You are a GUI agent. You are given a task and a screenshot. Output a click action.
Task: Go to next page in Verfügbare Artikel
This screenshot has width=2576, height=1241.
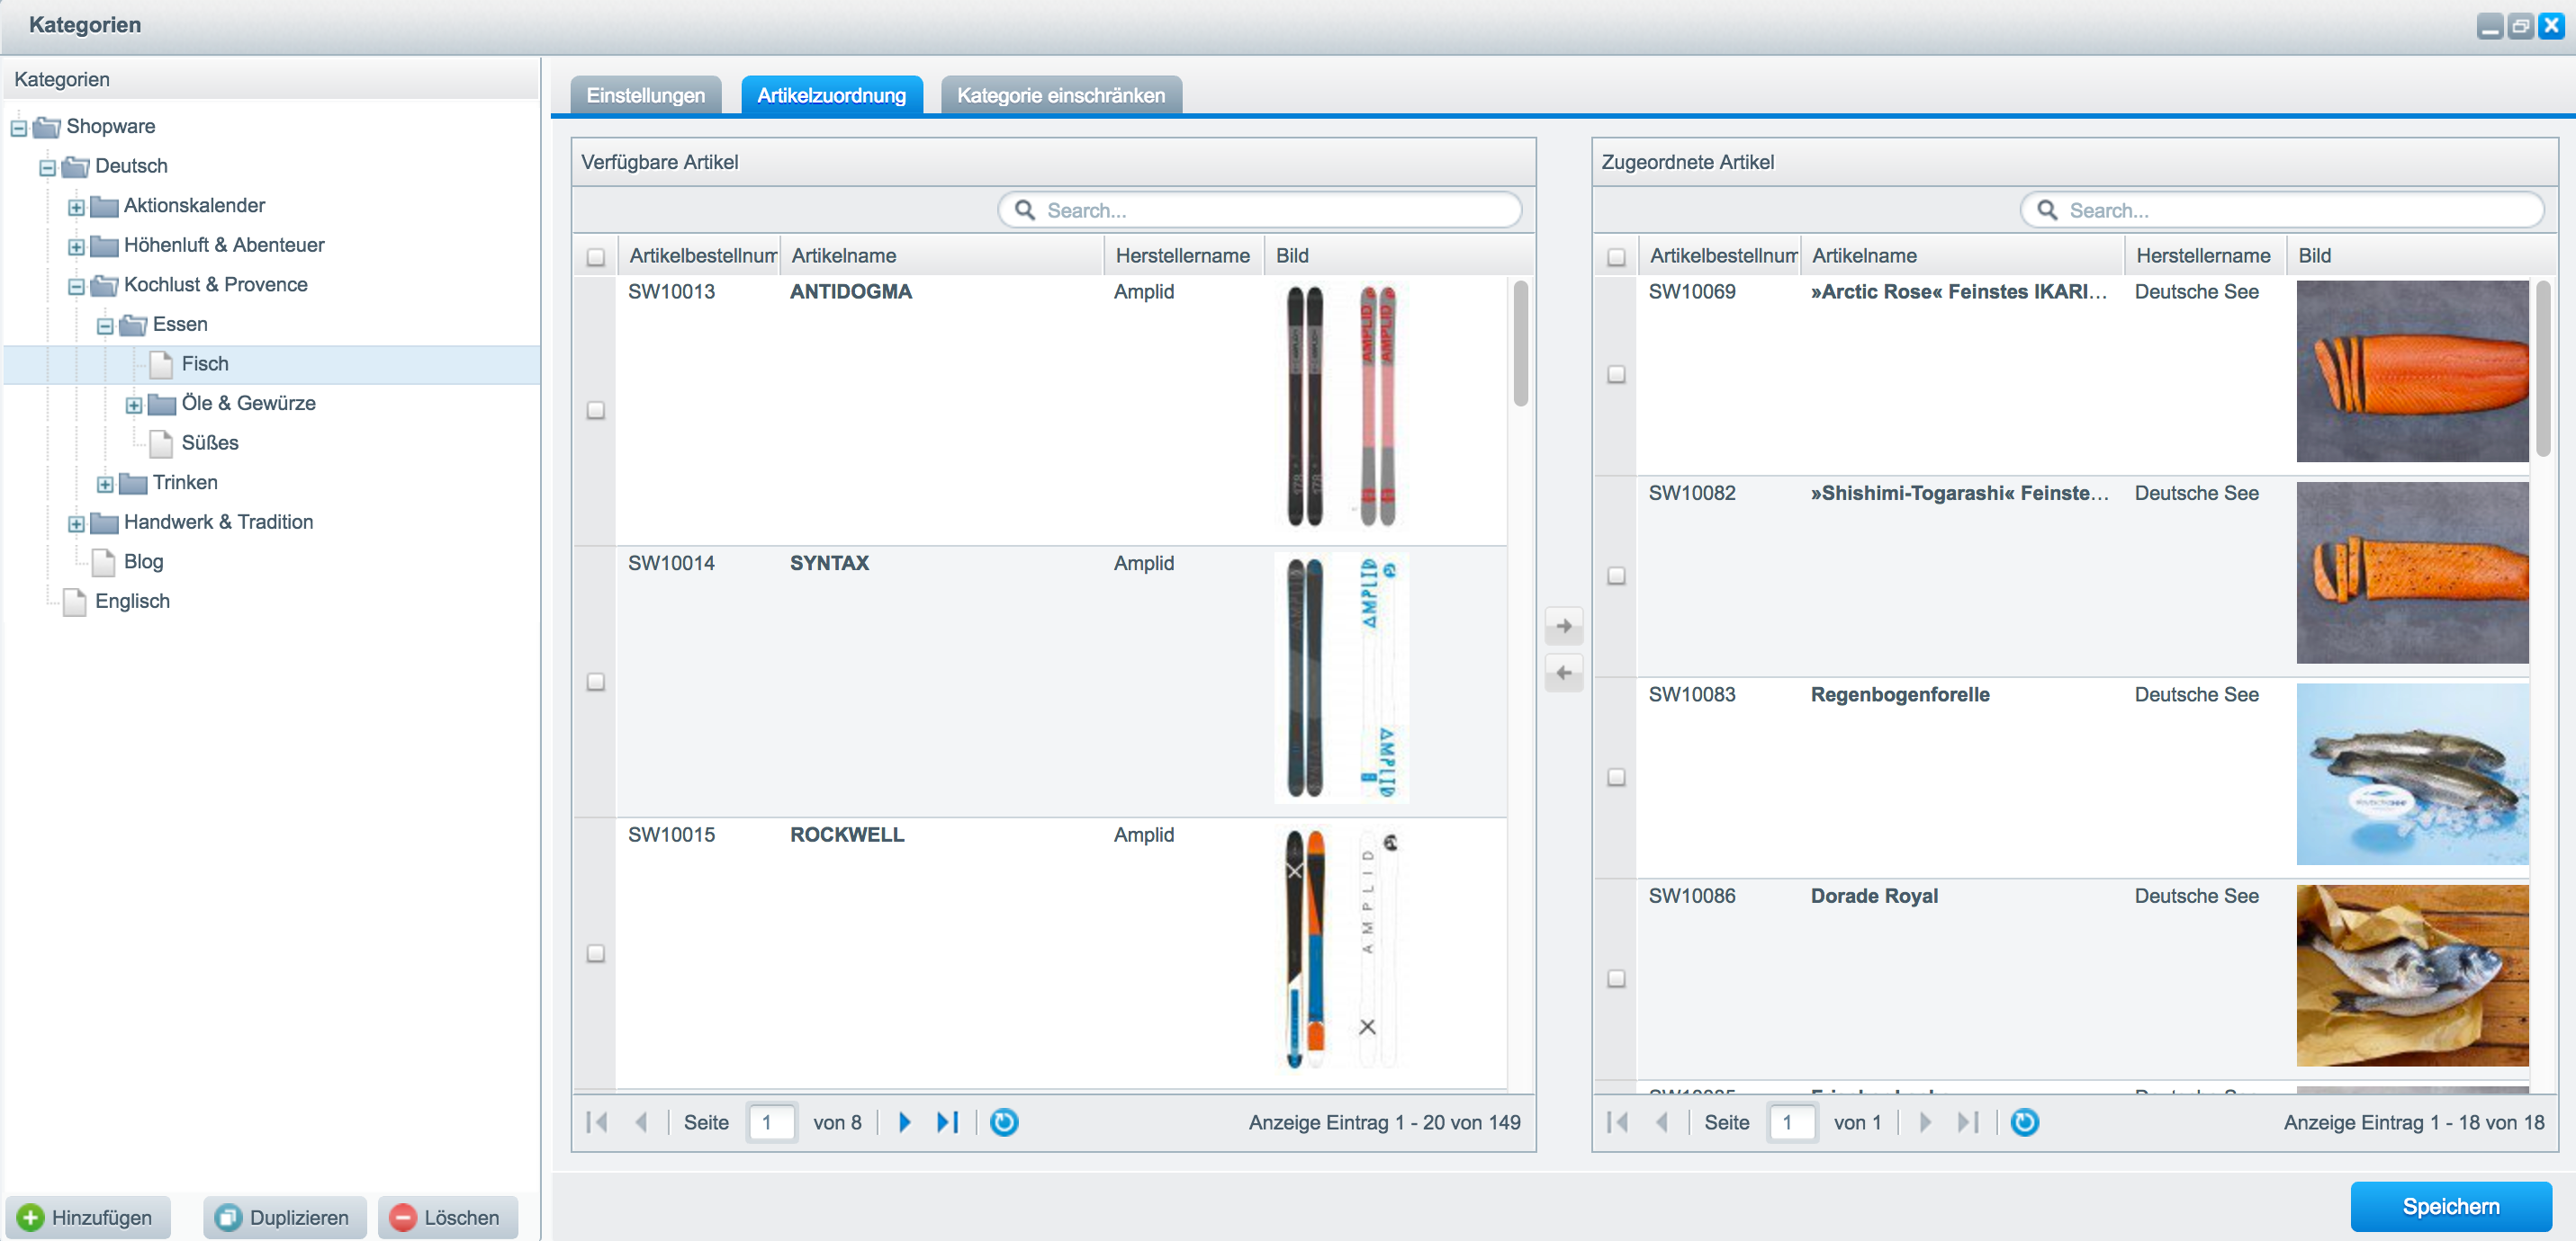coord(904,1122)
